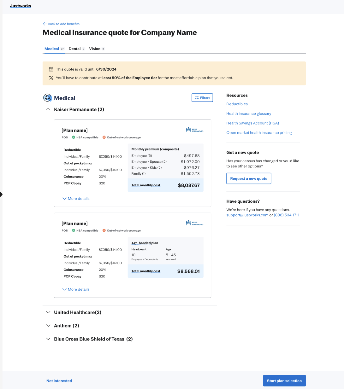The image size is (344, 389).
Task: Expand the Anthem plans section
Action: (x=48, y=326)
